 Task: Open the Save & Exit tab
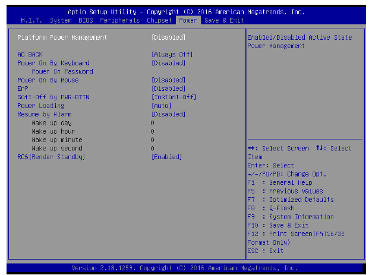point(223,20)
